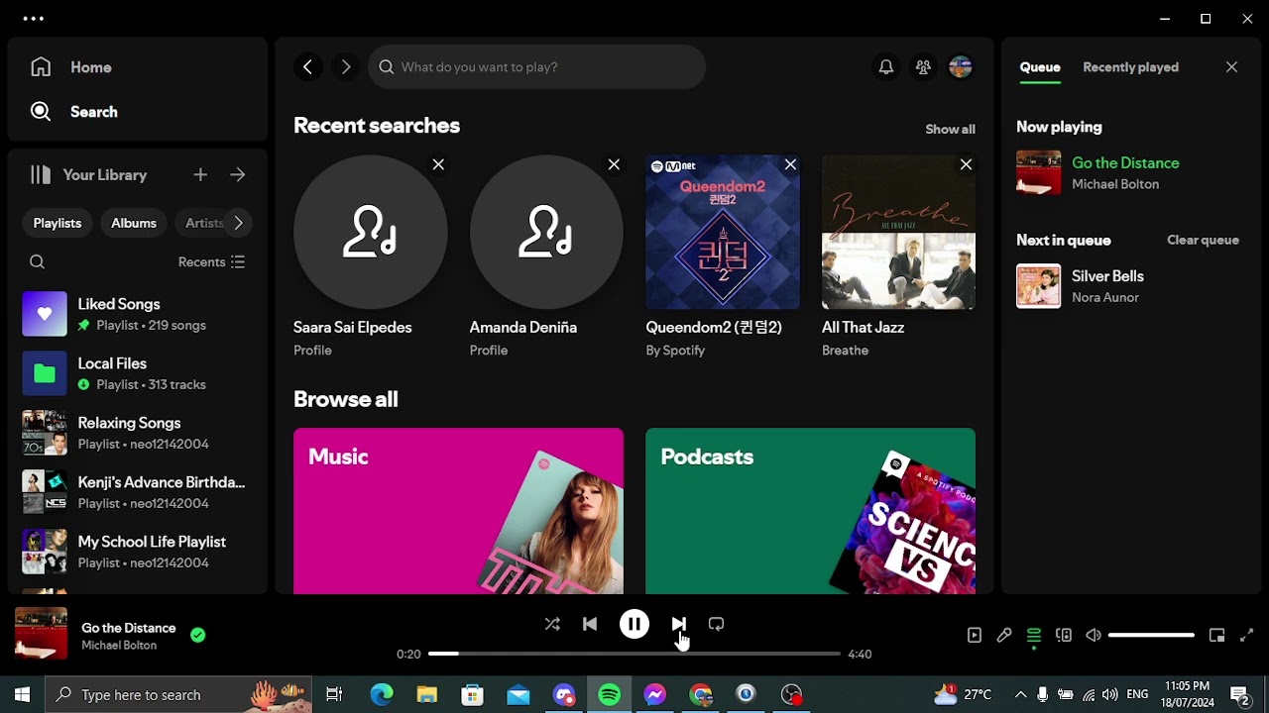Open Relaxing Songs playlist
The width and height of the screenshot is (1269, 713).
136,433
